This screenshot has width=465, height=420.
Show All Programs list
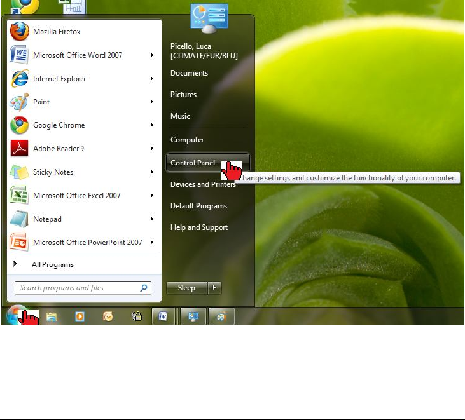tap(52, 264)
